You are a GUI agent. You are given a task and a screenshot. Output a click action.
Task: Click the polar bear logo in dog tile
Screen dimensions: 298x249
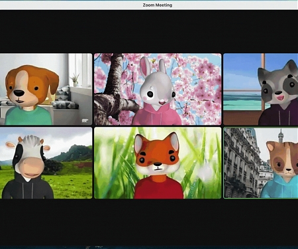[85, 121]
